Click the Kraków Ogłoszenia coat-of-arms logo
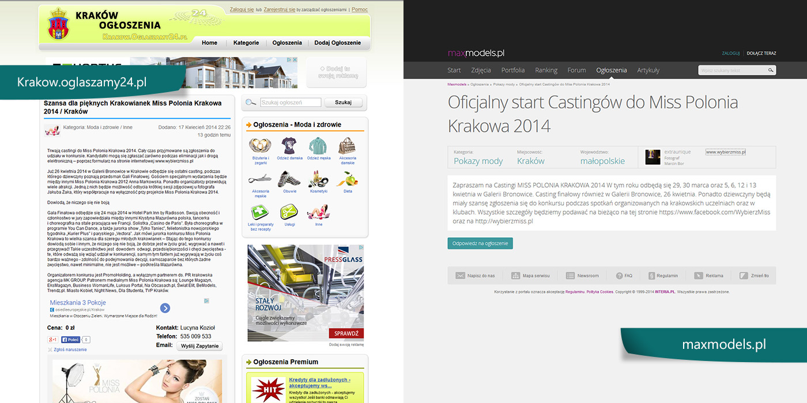 (x=58, y=24)
